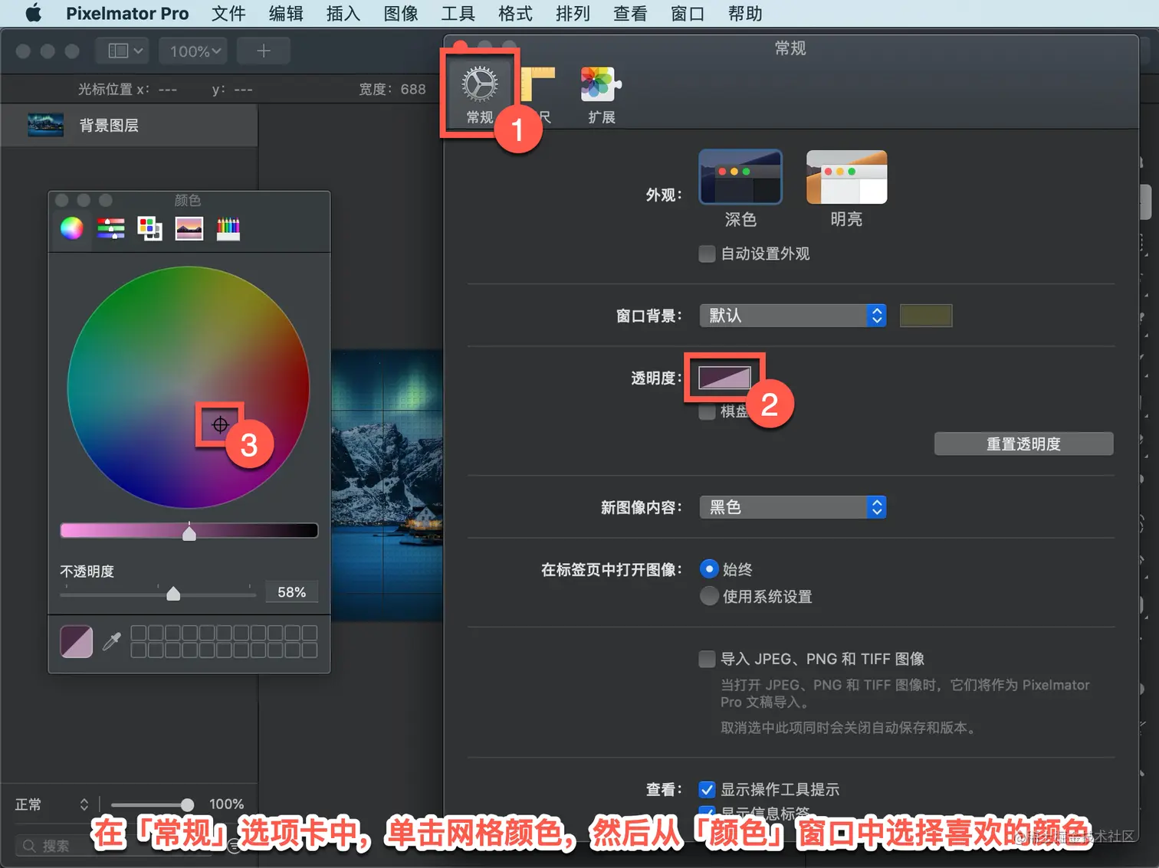
Task: Select the 使用系统设置 radio button
Action: click(709, 596)
